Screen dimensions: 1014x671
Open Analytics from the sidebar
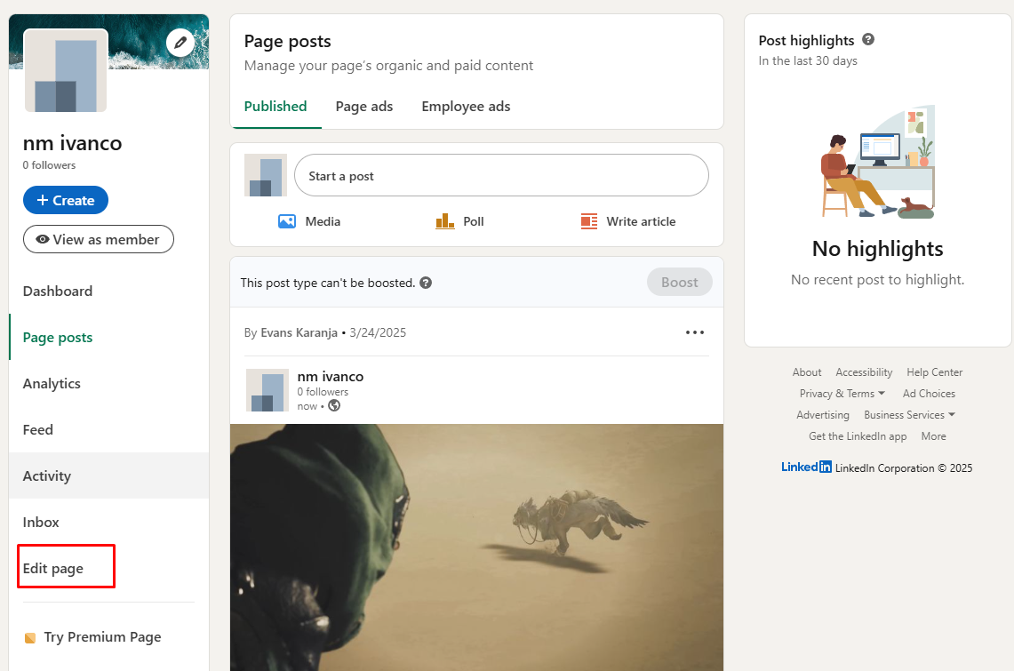pos(52,383)
